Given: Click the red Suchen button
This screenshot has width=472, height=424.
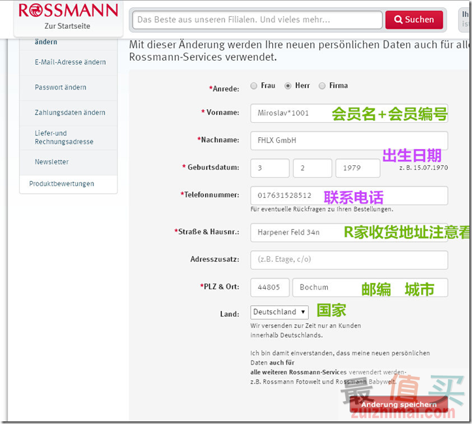Looking at the screenshot, I should coord(414,20).
